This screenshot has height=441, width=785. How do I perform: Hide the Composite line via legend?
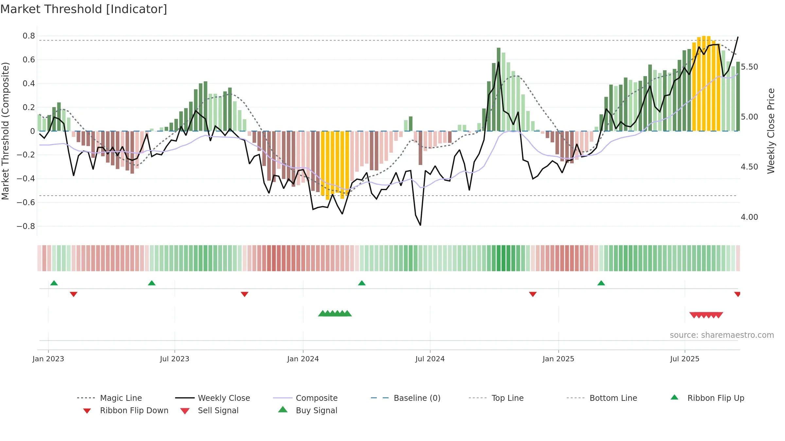(x=305, y=398)
